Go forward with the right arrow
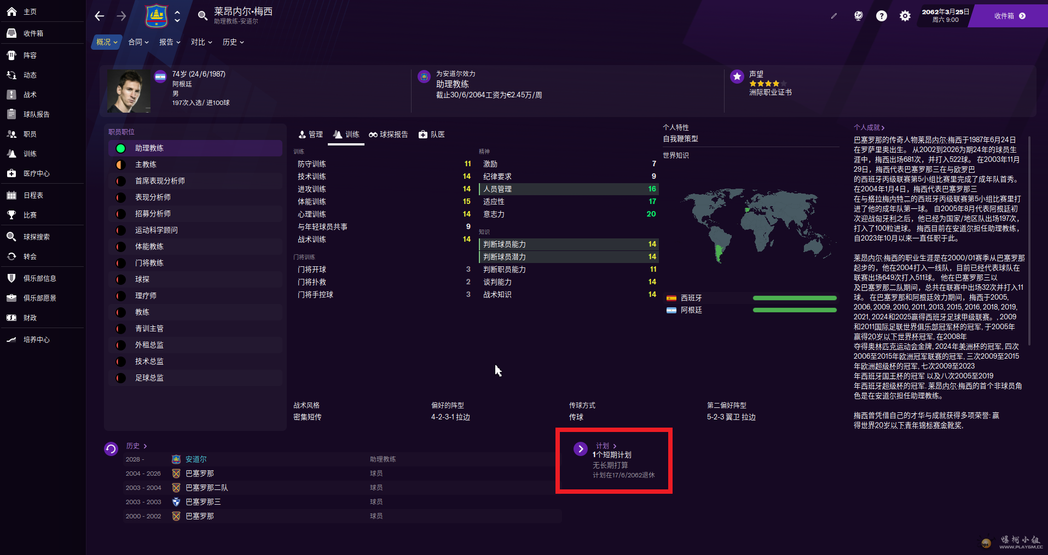This screenshot has width=1048, height=555. (121, 16)
